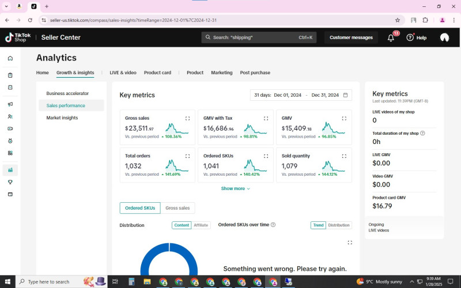This screenshot has height=288, width=461.
Task: Click the Windows taskbar search box
Action: coord(61,282)
